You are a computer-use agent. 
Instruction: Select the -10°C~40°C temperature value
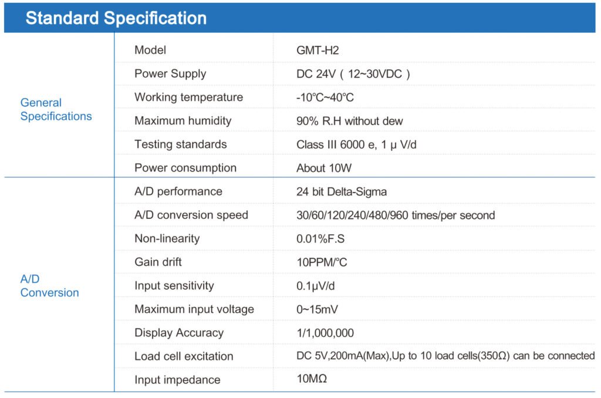(325, 97)
